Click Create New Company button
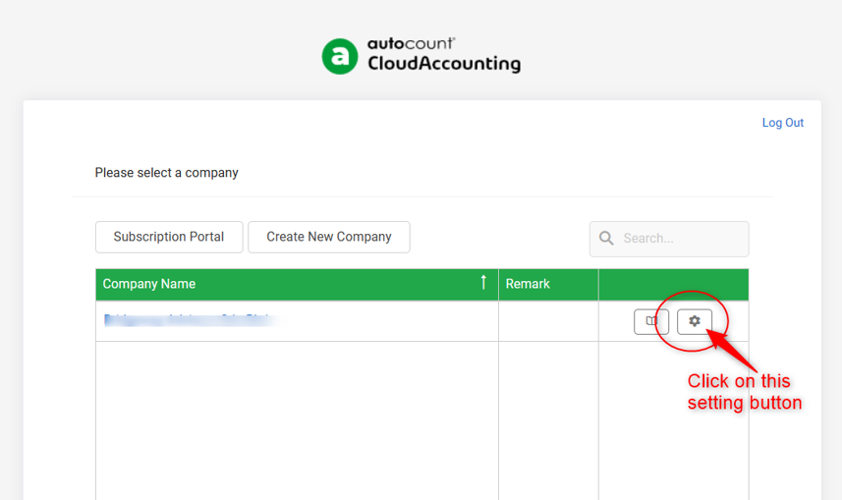 tap(328, 237)
